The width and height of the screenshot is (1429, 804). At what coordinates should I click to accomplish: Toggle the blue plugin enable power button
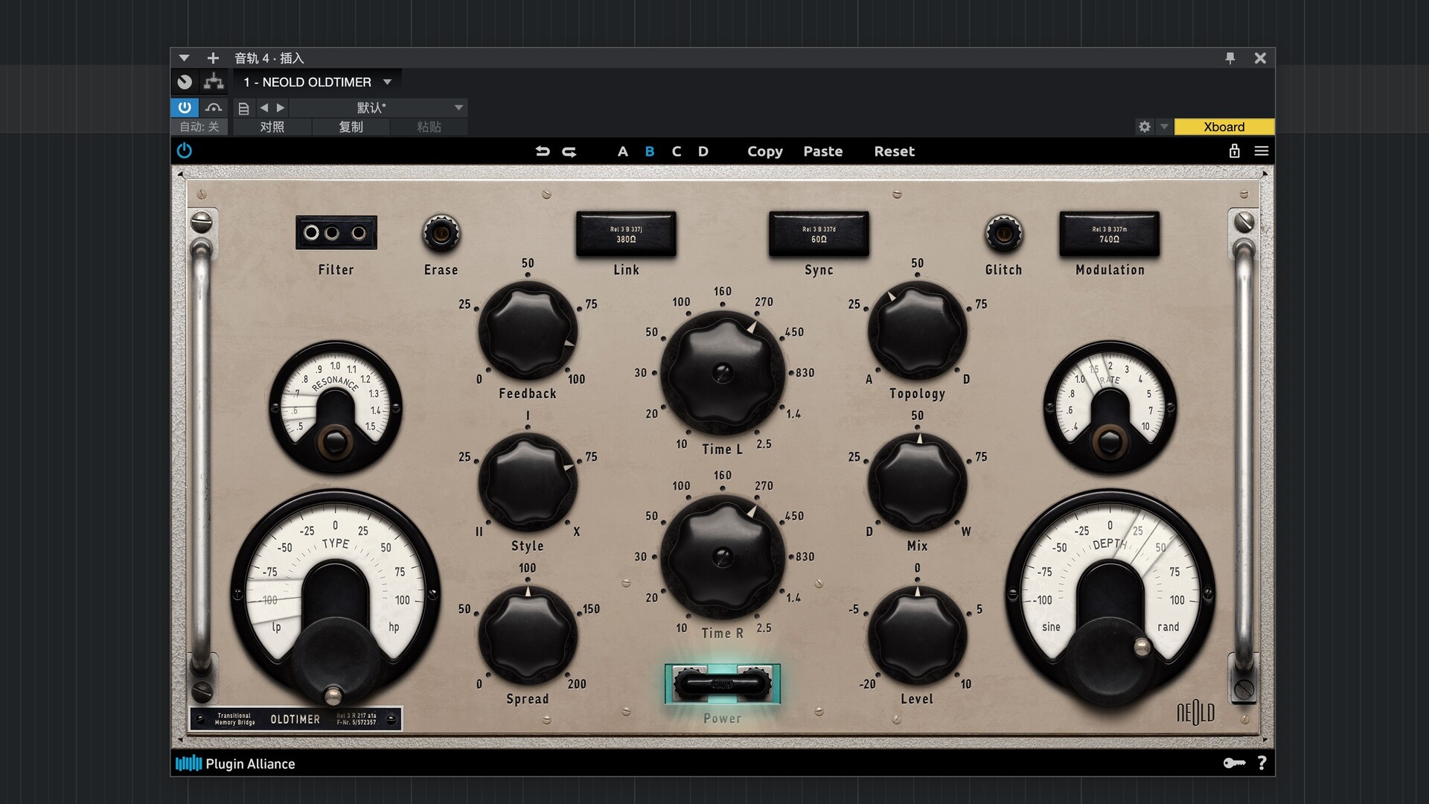185,108
